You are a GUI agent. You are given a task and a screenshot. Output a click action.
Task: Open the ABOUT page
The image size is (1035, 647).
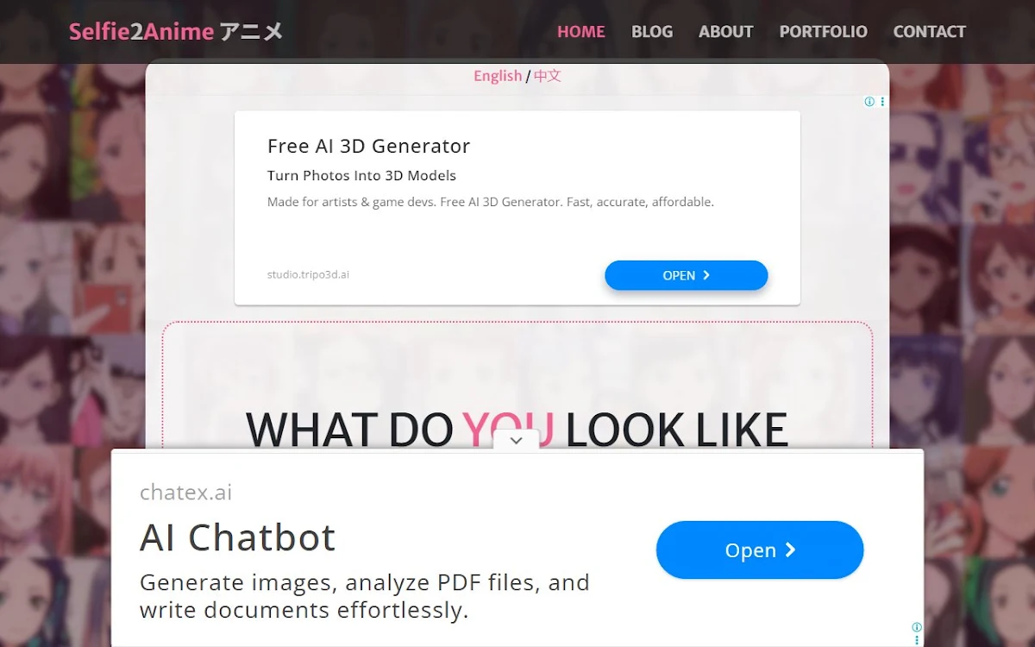tap(726, 32)
